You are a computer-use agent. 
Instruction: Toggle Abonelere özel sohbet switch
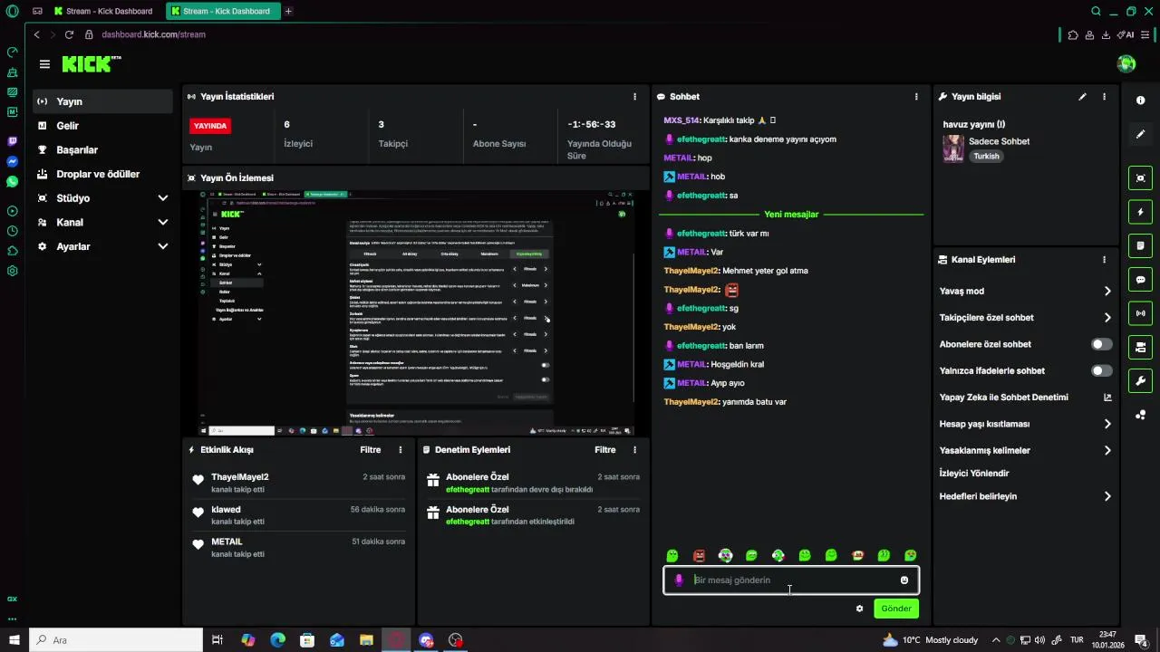1101,344
